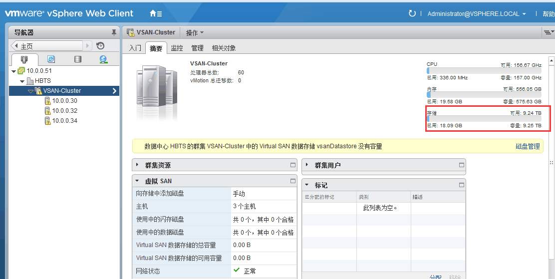Pin the Navigator panel
This screenshot has width=555, height=279.
pyautogui.click(x=114, y=32)
